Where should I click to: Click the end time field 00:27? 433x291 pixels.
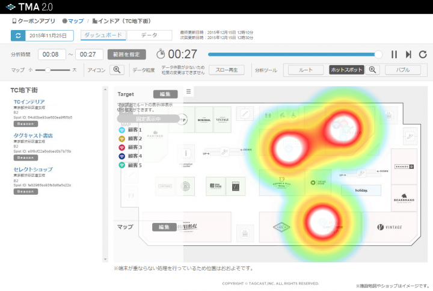[x=89, y=54]
